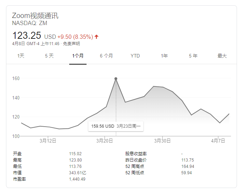Screen dimensions: 249x194
Task: Click the 140 y-axis label
Action: [x=16, y=98]
